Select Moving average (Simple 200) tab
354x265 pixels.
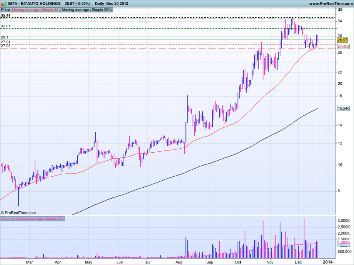(x=87, y=10)
